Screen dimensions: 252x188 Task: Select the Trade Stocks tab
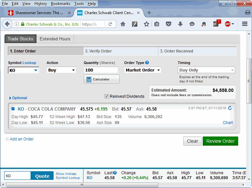[20, 39]
